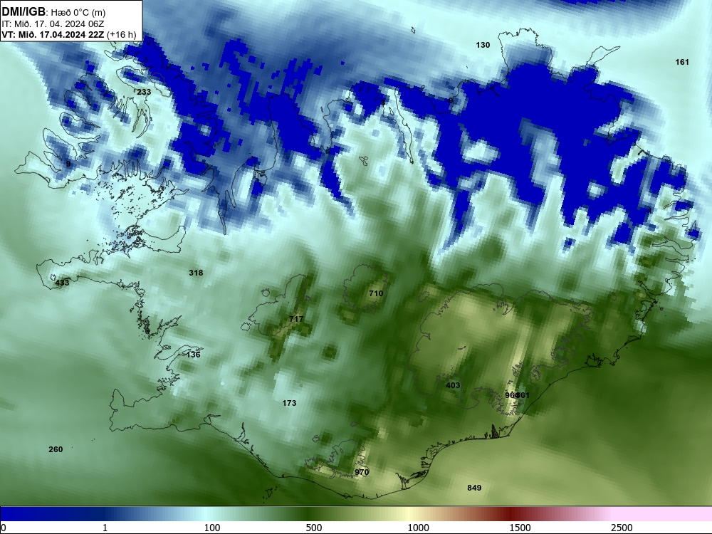Screen dimensions: 712x534
Task: Select the 136 value on the map
Action: (x=194, y=355)
